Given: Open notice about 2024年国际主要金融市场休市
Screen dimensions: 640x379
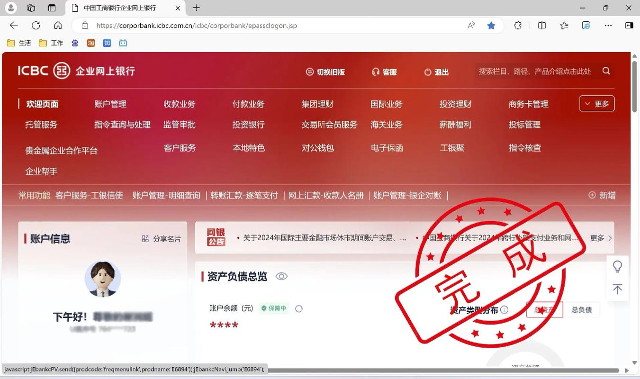Looking at the screenshot, I should 325,238.
